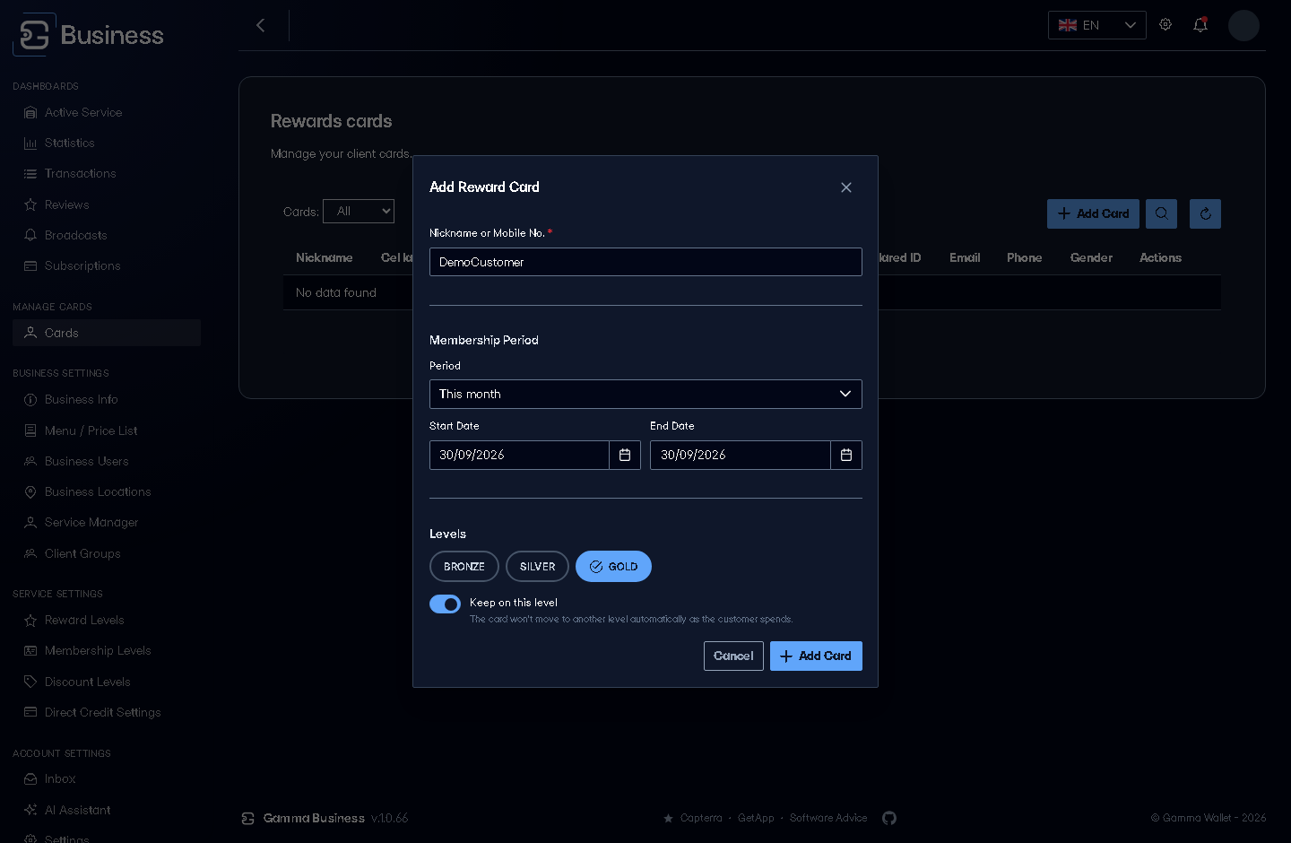This screenshot has height=843, width=1291.
Task: Click the Add Card button above table
Action: tap(1093, 213)
